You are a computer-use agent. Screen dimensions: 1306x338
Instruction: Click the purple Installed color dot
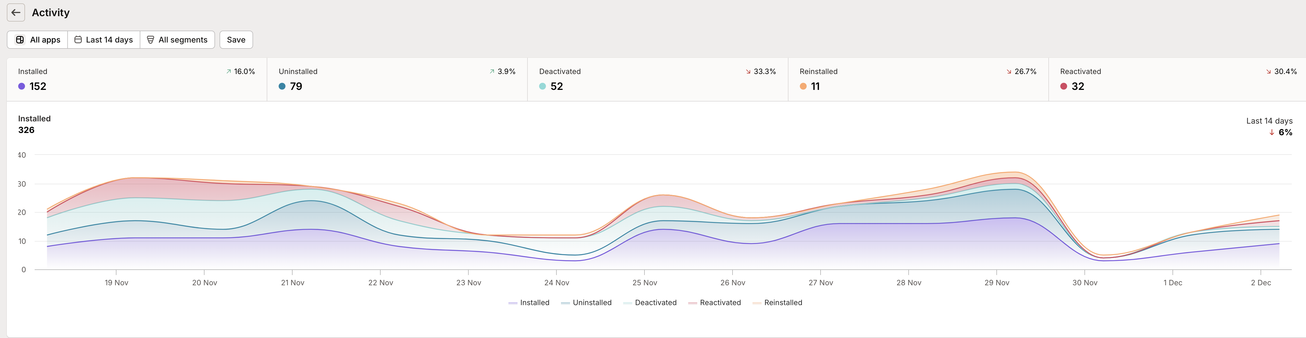click(22, 86)
